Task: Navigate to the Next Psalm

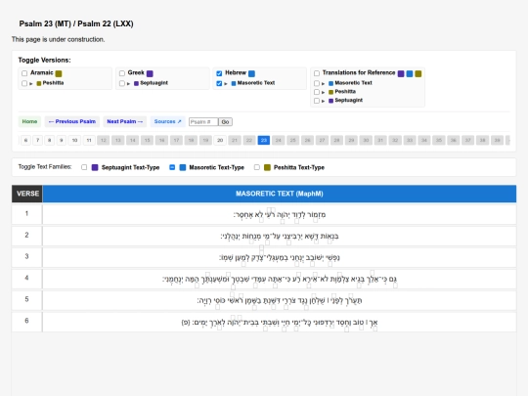Action: pyautogui.click(x=124, y=121)
